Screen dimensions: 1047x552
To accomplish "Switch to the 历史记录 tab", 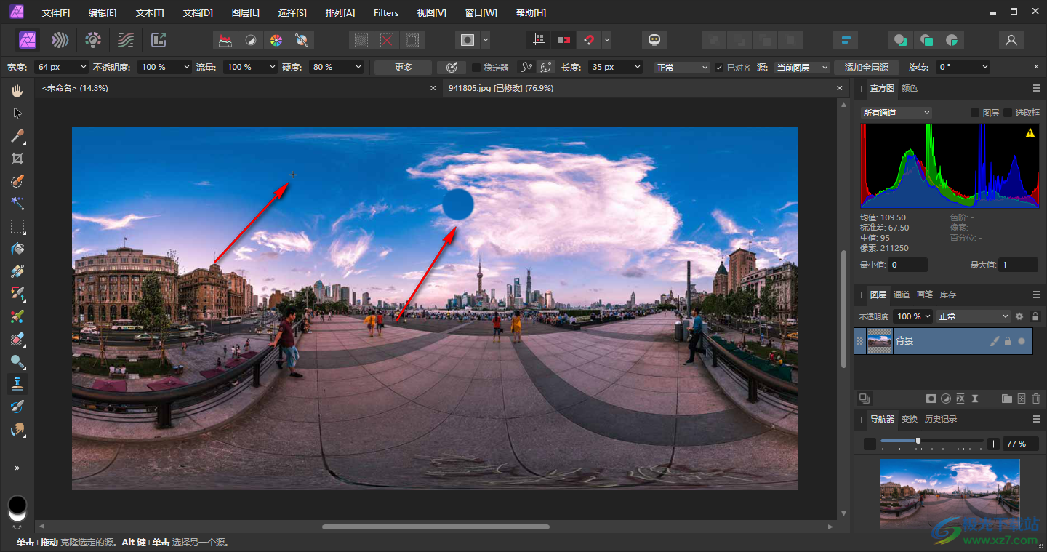I will coord(940,419).
